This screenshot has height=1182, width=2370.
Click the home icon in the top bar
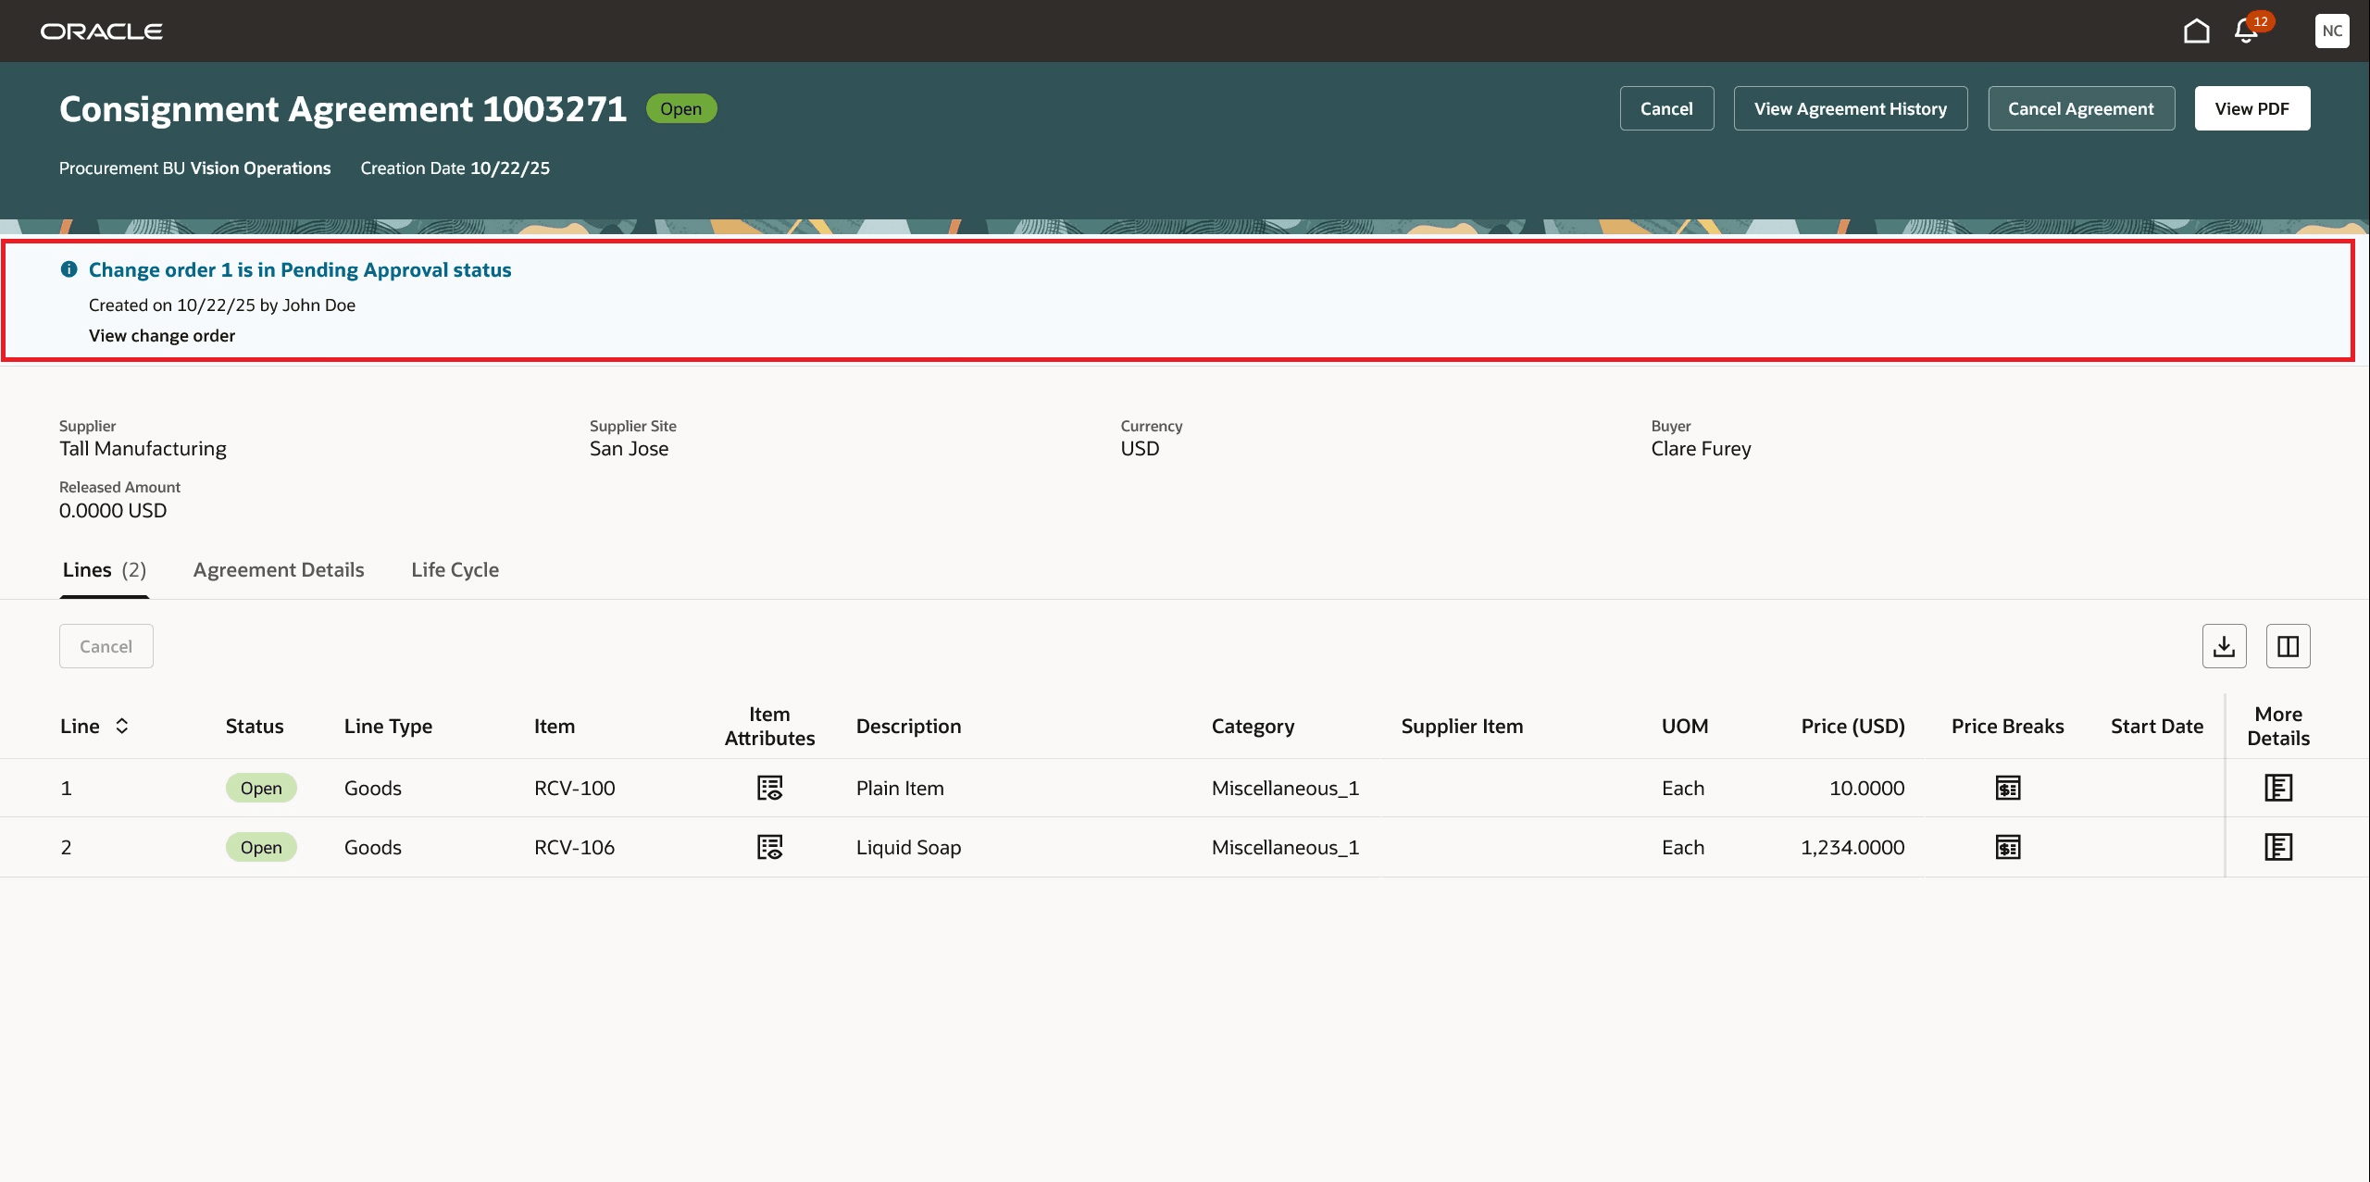pos(2196,31)
